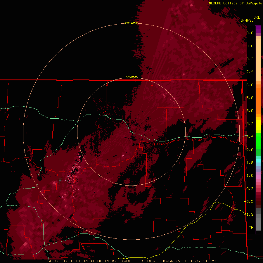Select the 5.8 legend value
The height and width of the screenshot is (263, 263).
click(250, 98)
